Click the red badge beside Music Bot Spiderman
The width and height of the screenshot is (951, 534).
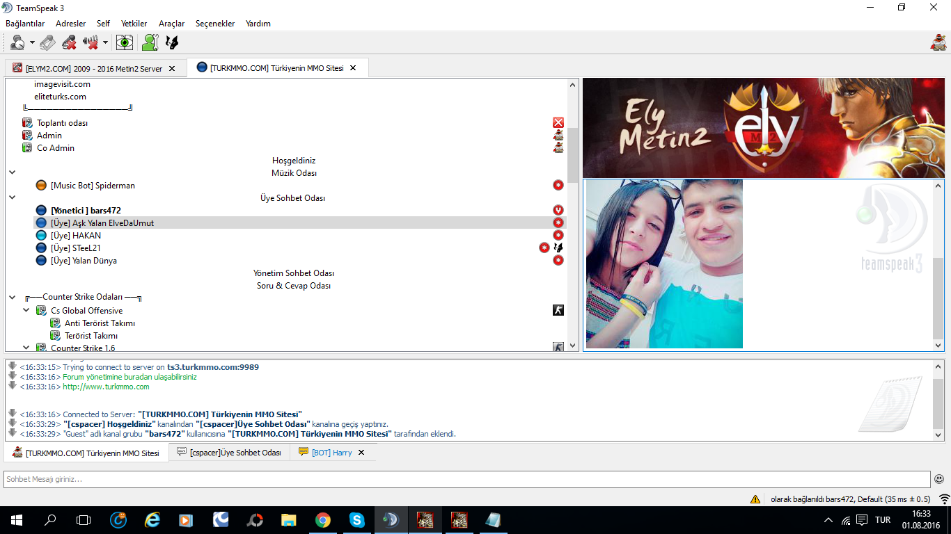pyautogui.click(x=558, y=185)
